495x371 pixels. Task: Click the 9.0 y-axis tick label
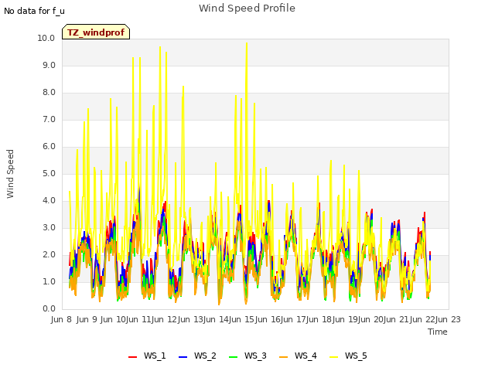(49, 65)
